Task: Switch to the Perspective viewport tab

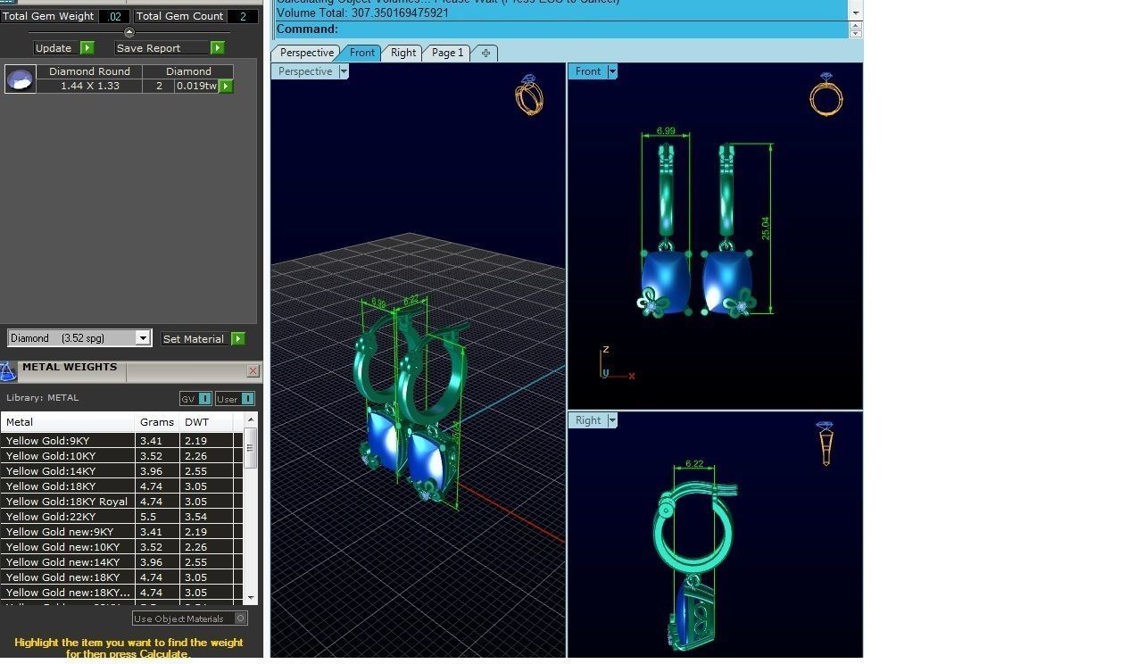Action: coord(307,53)
